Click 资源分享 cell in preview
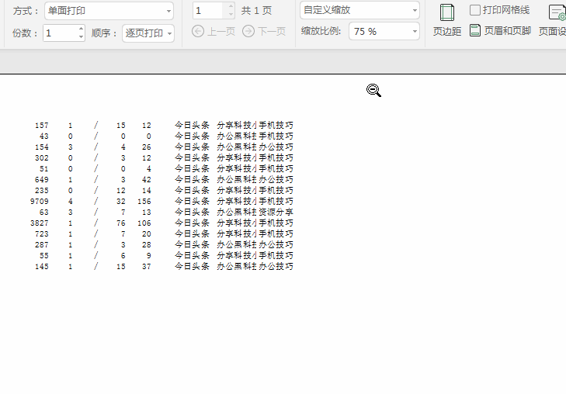The image size is (566, 394). click(x=276, y=212)
